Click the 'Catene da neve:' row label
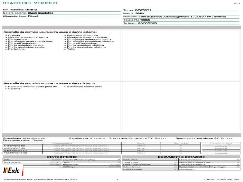Image resolution: width=243 pixels, height=182 pixels. pos(132,167)
